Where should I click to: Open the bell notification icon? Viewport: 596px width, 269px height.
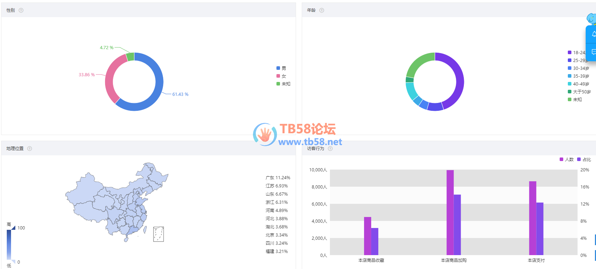click(x=594, y=34)
